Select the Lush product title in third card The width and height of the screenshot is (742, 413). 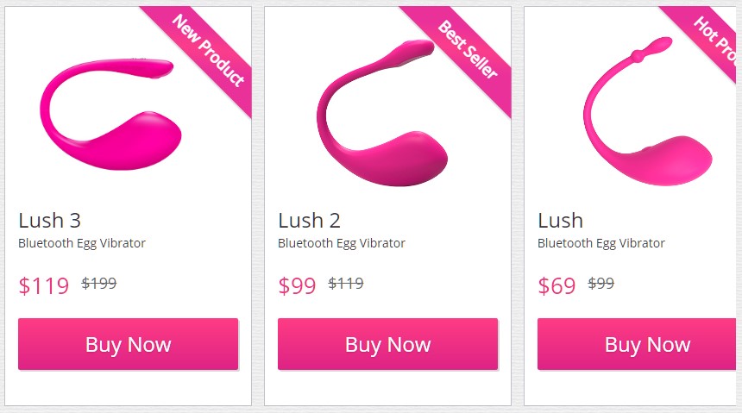pyautogui.click(x=560, y=221)
